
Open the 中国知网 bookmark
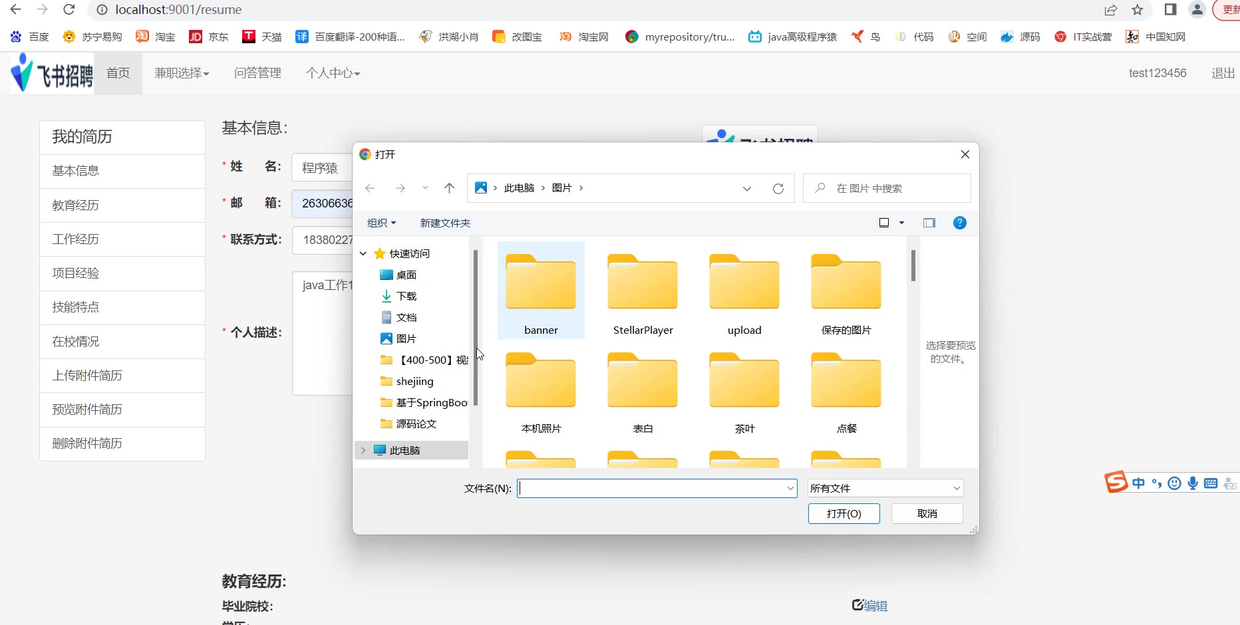point(1156,37)
